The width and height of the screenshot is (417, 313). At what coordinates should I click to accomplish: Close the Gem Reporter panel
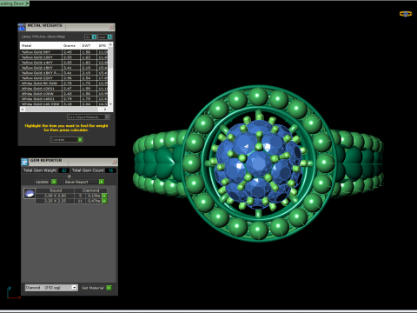pos(115,162)
